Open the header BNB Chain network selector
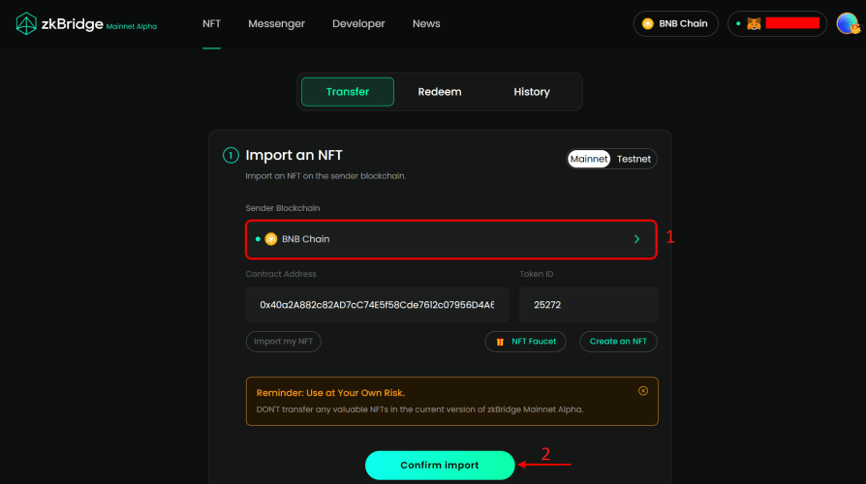This screenshot has width=866, height=484. pos(675,24)
